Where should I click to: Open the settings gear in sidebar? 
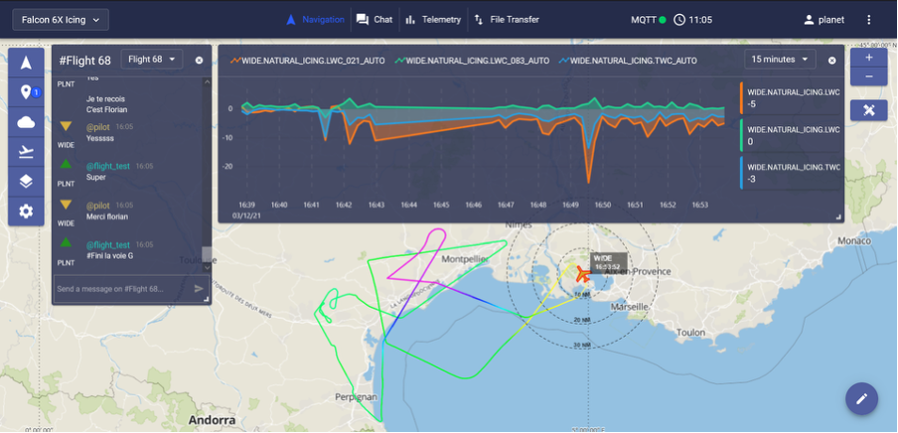click(26, 212)
